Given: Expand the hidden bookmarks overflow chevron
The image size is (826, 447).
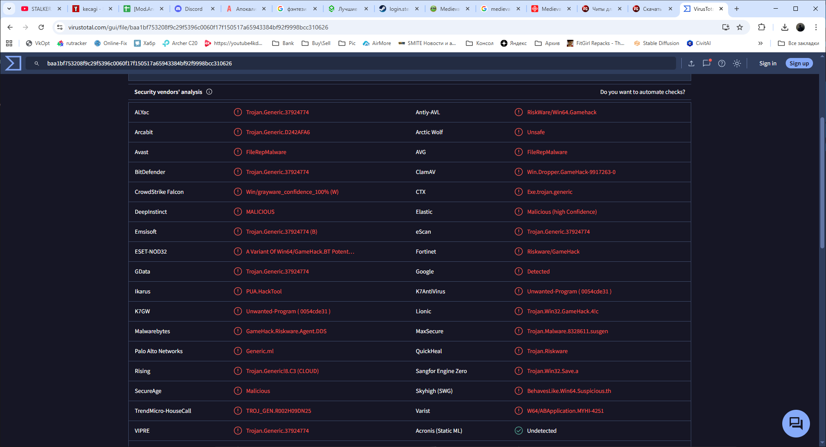Looking at the screenshot, I should [x=760, y=43].
